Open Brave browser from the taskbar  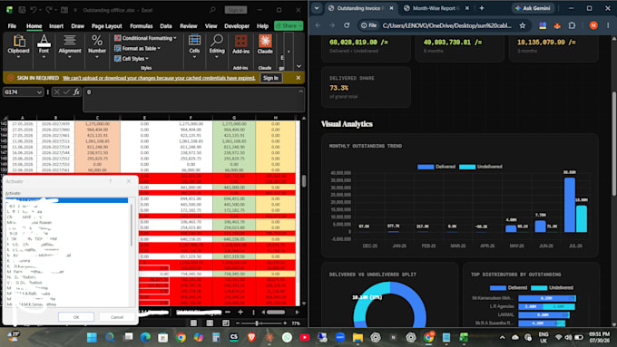pos(251,337)
